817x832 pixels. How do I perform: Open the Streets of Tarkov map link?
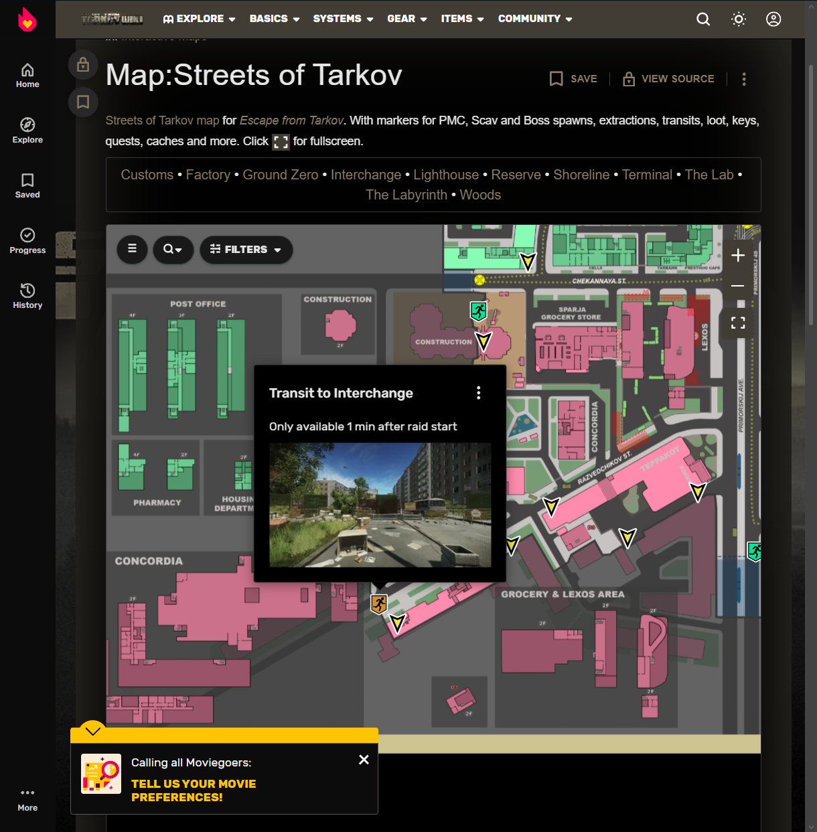click(162, 120)
